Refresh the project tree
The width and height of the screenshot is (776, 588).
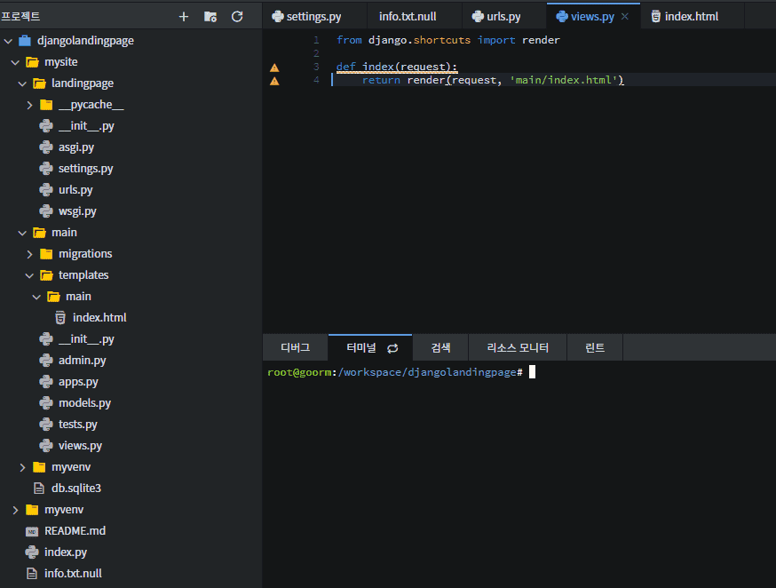(x=237, y=17)
